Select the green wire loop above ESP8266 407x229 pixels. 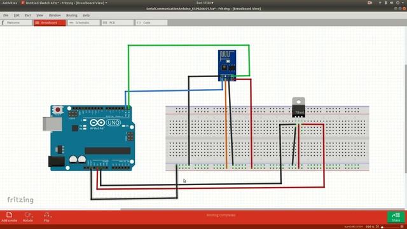tap(189, 45)
